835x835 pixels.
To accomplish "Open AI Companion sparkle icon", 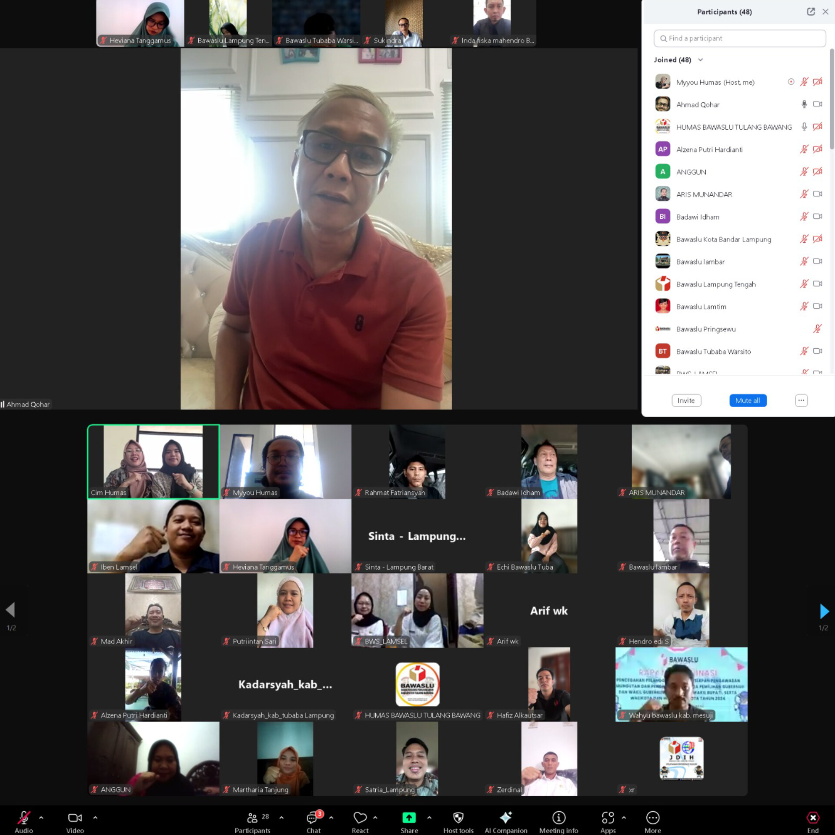I will pyautogui.click(x=505, y=818).
